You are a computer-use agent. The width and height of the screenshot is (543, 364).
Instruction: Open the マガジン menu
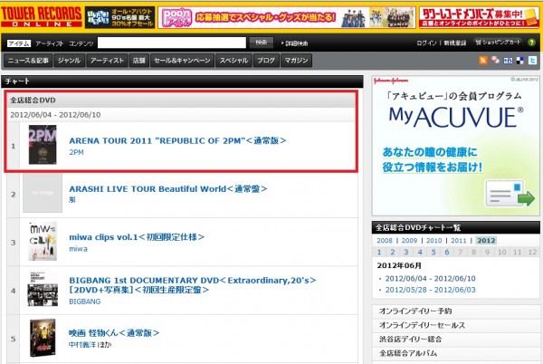click(x=296, y=61)
